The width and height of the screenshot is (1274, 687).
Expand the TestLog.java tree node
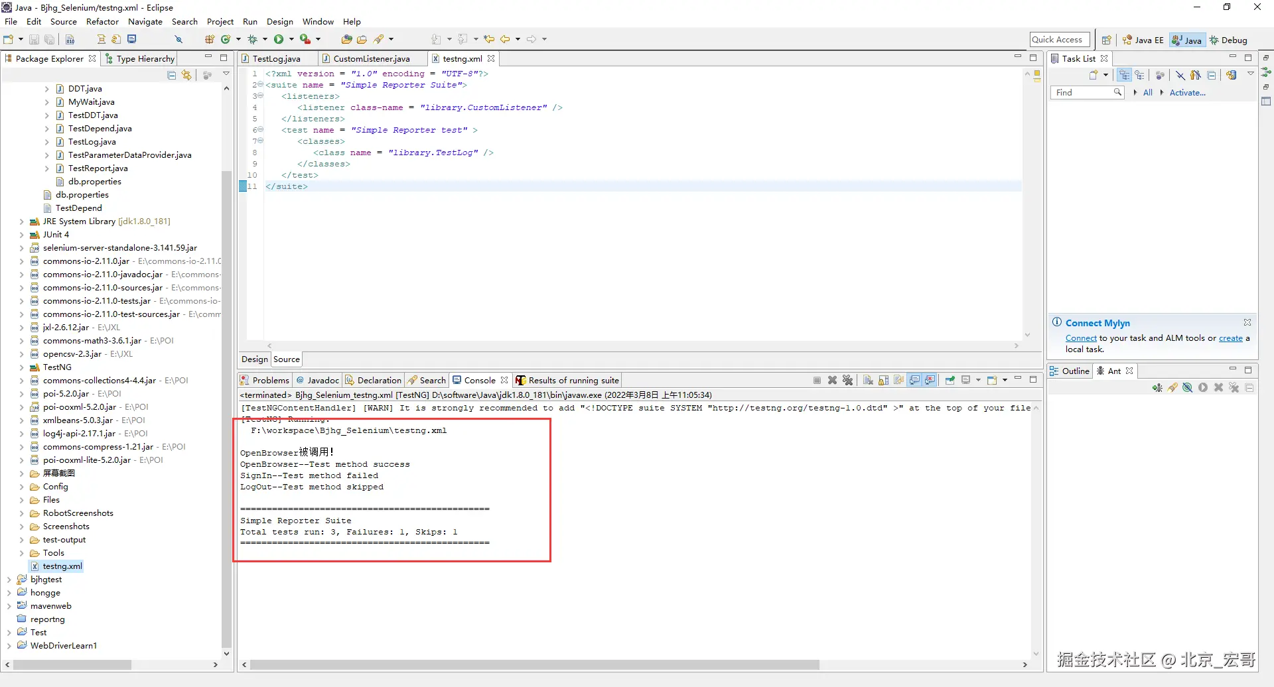coord(47,142)
